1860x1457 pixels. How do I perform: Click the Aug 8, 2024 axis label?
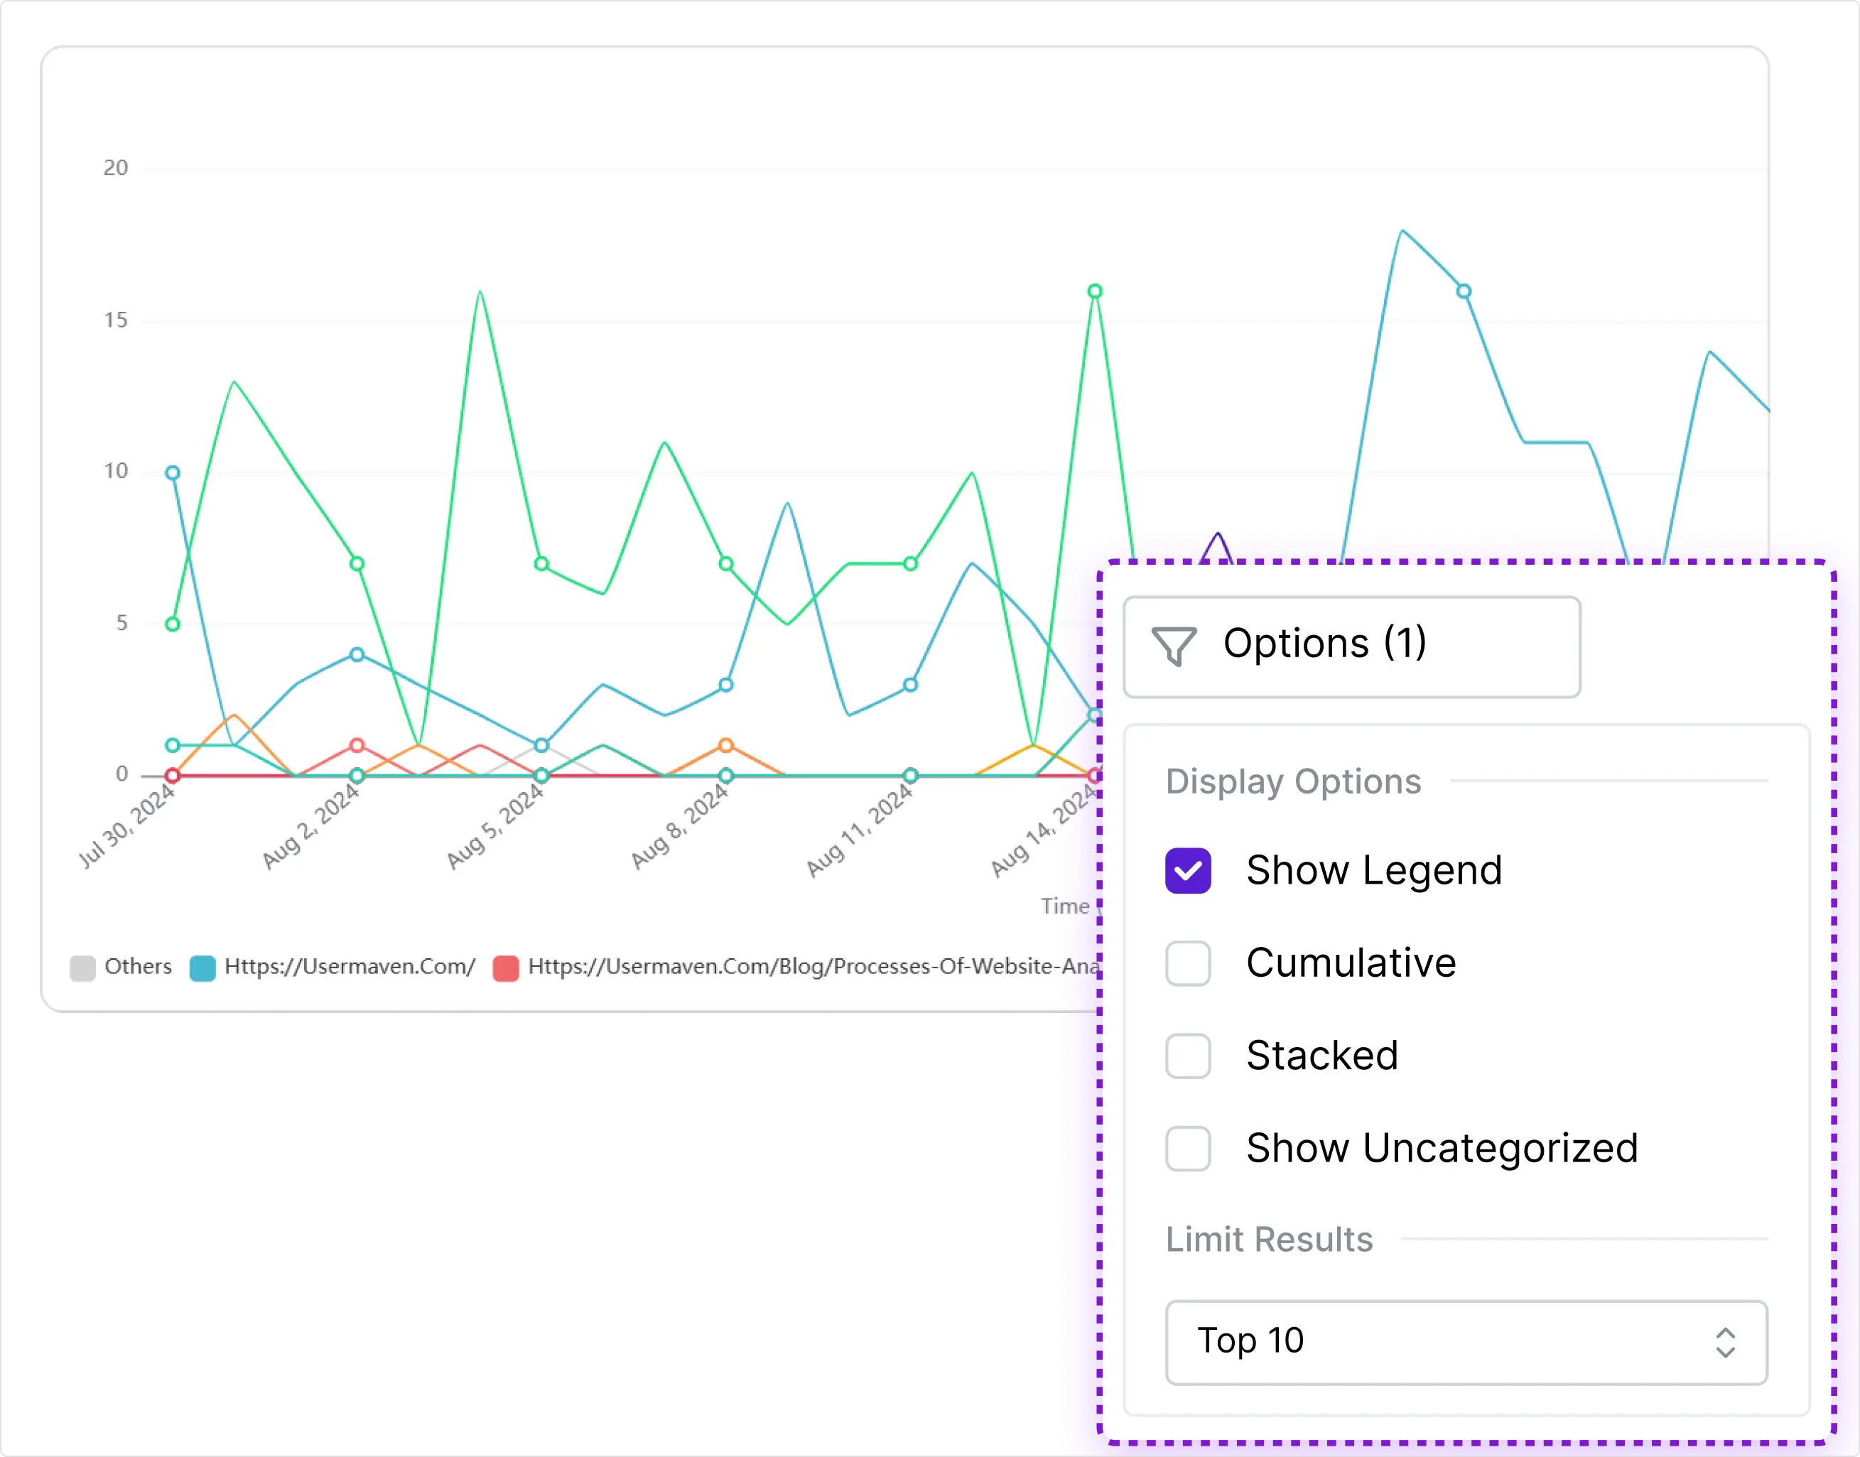[680, 825]
